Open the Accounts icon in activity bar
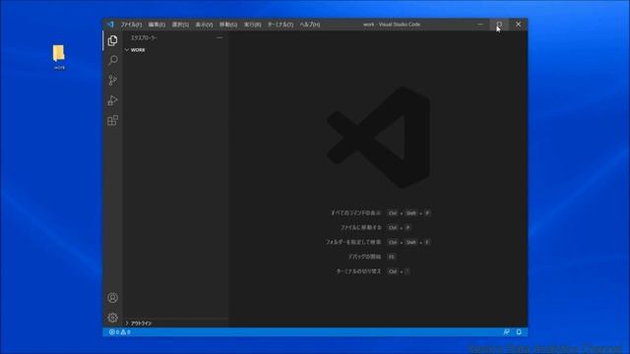 tap(112, 298)
